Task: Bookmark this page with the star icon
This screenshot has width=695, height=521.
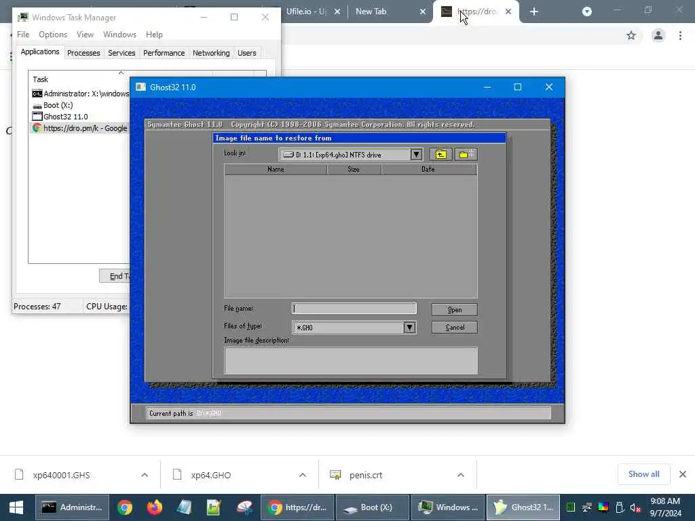Action: [x=631, y=35]
